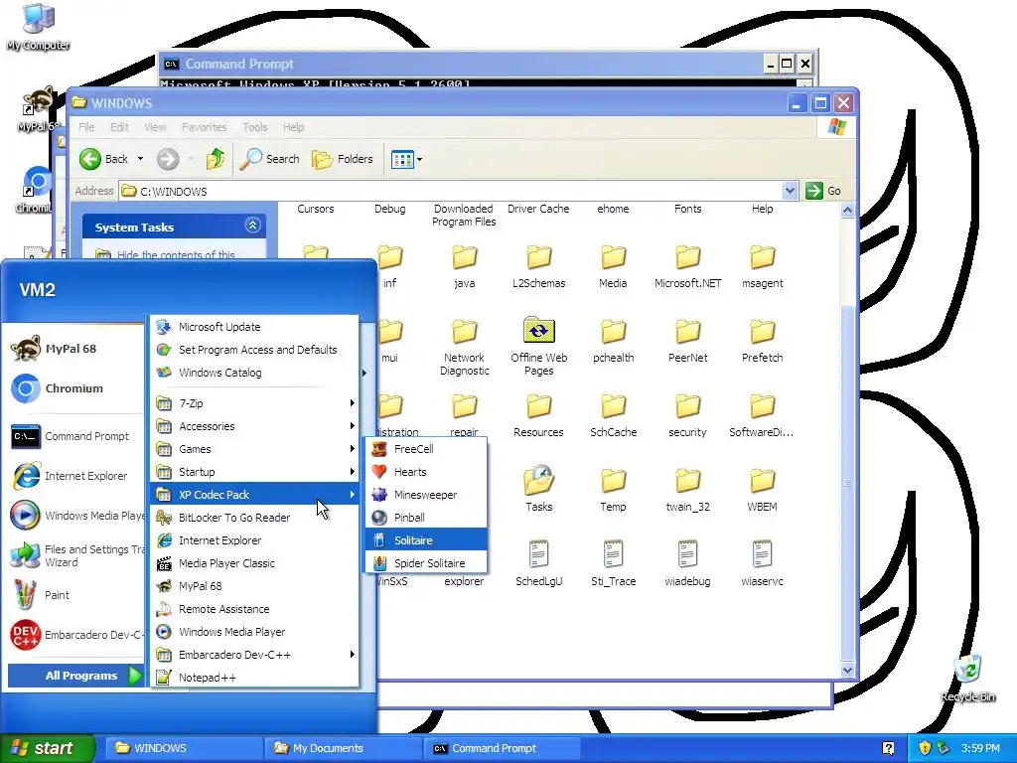
Task: Open Embarcadero Dev-C++ from Start menu left pane
Action: tap(74, 635)
